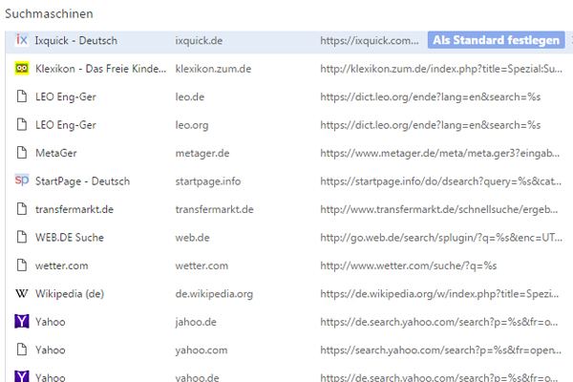Click the StartPage 'sp' icon
573x382 pixels.
coord(22,181)
